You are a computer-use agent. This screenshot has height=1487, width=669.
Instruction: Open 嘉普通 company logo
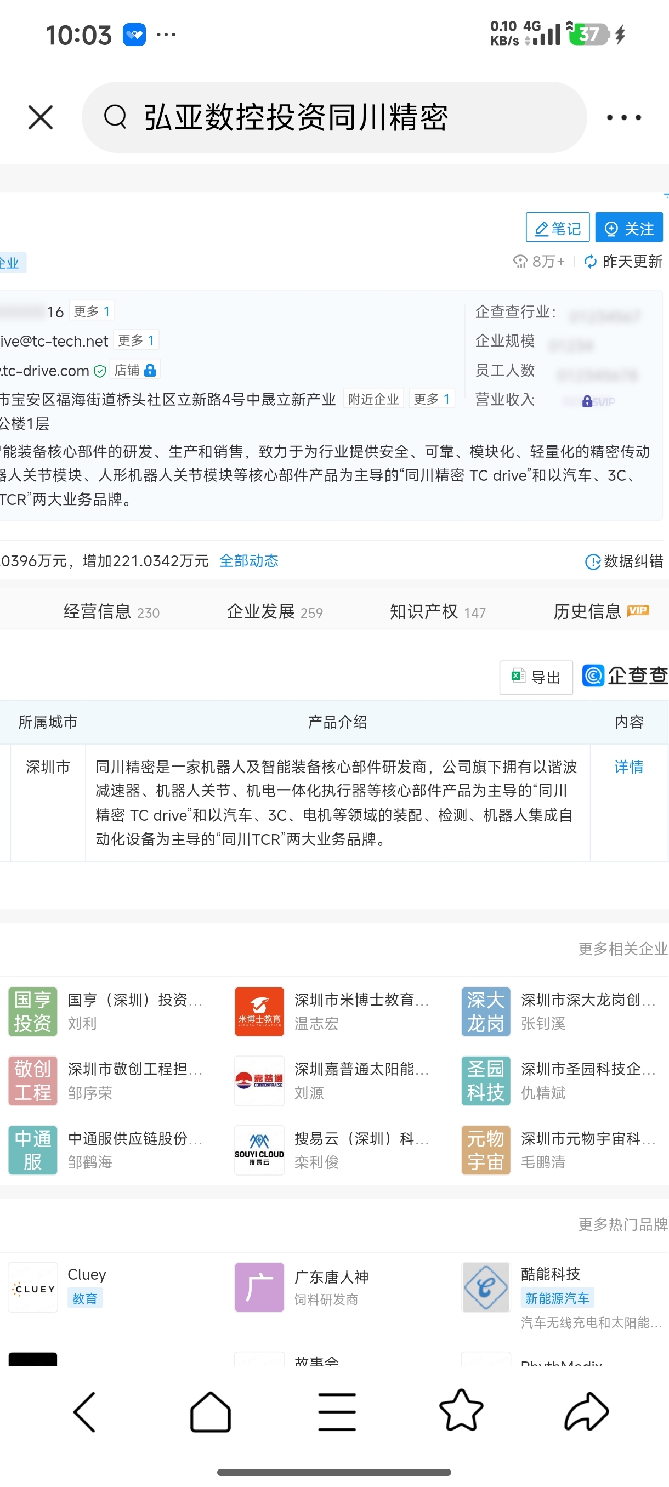pyautogui.click(x=259, y=1081)
